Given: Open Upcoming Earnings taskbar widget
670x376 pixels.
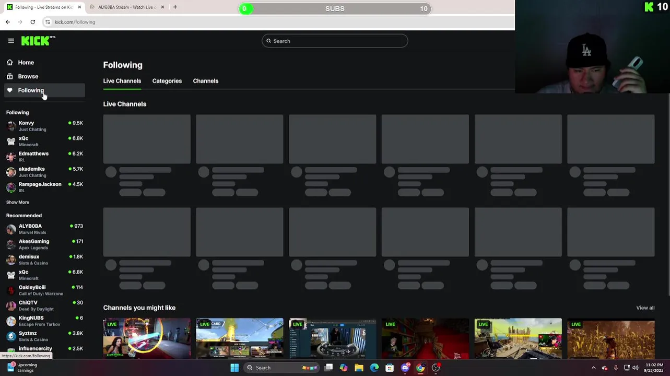Looking at the screenshot, I should [x=22, y=368].
